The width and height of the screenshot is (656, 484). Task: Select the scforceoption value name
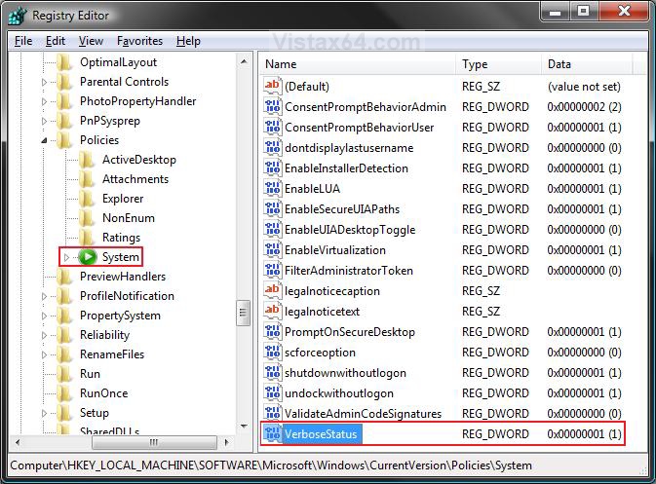click(x=320, y=353)
